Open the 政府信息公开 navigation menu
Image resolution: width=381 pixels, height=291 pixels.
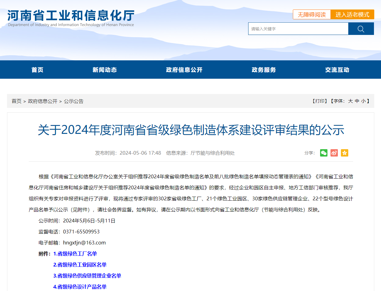click(184, 70)
